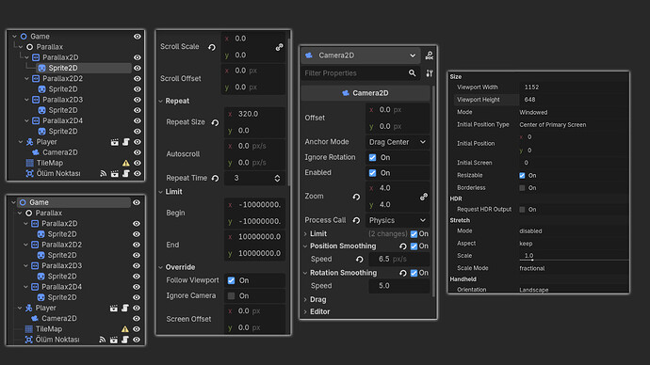Click the TileMap warning icon in the tree with Sprite2D selected
Screen dimensions: 650x365
tap(125, 163)
